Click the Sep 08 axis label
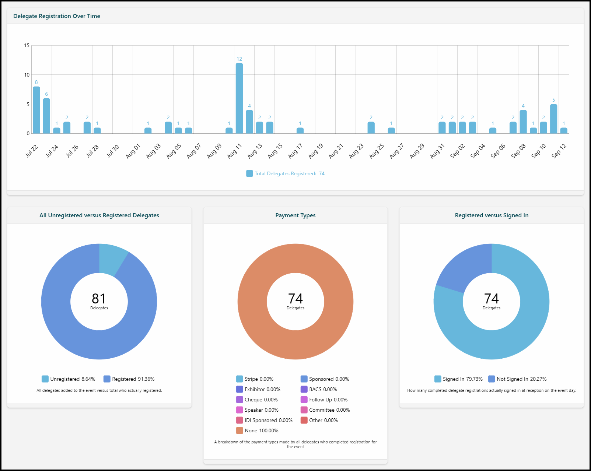591x471 pixels. click(518, 151)
